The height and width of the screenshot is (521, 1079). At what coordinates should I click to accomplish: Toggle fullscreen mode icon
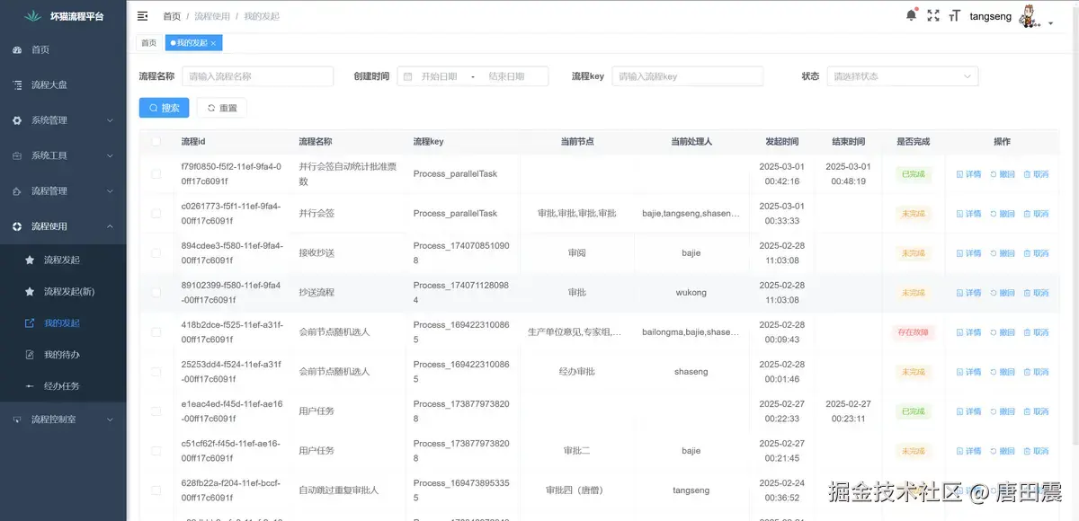click(933, 15)
